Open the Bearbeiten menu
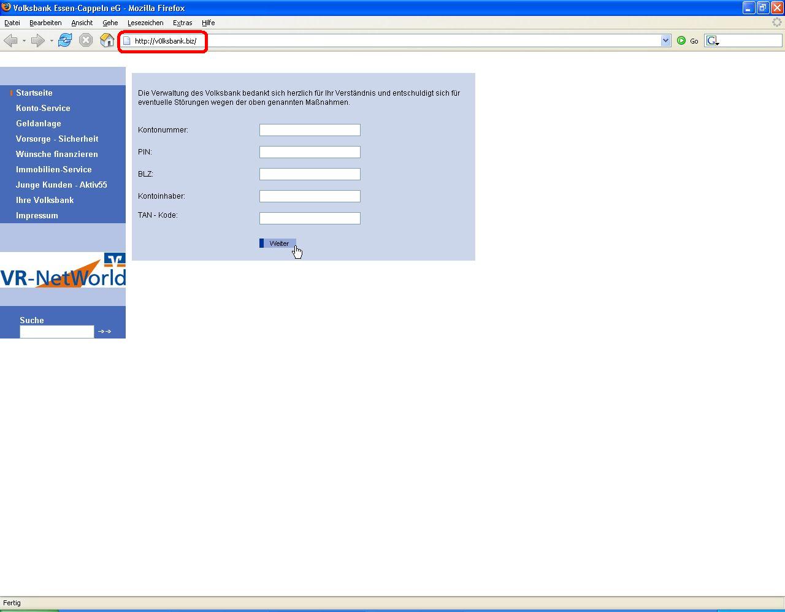The width and height of the screenshot is (785, 612). pos(45,23)
